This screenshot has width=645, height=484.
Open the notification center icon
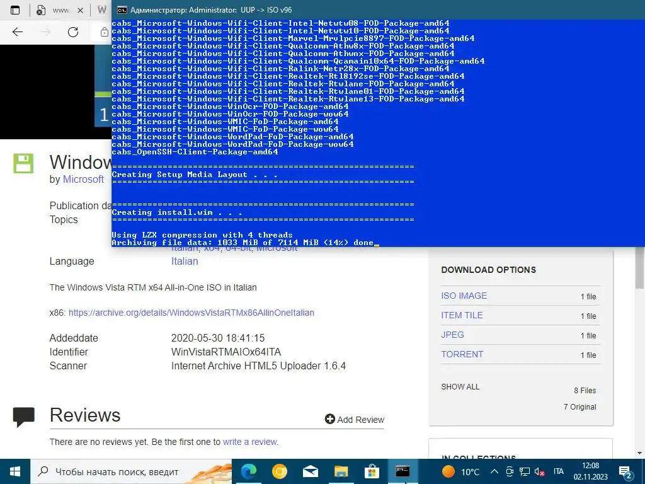click(x=625, y=472)
